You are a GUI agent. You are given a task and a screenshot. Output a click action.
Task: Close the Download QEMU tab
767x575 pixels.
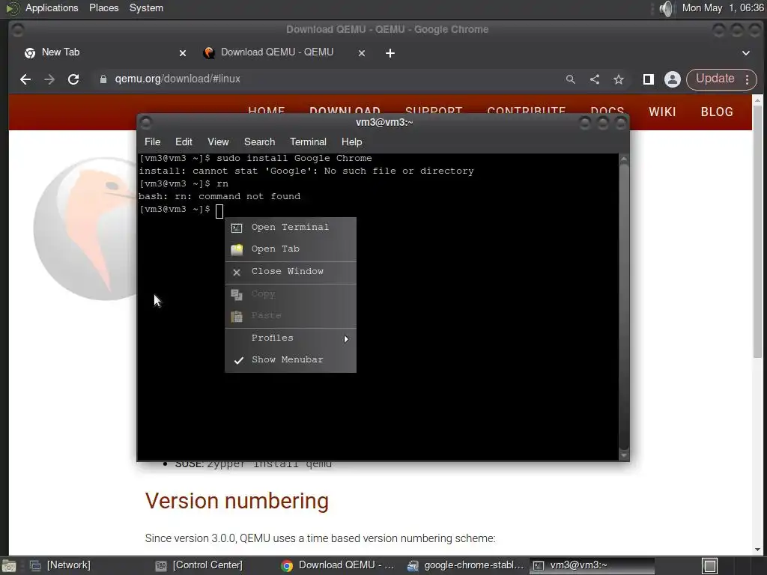point(362,53)
